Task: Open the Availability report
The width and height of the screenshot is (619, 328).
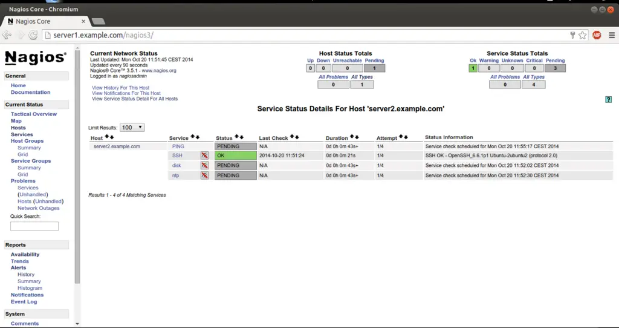Action: click(25, 255)
